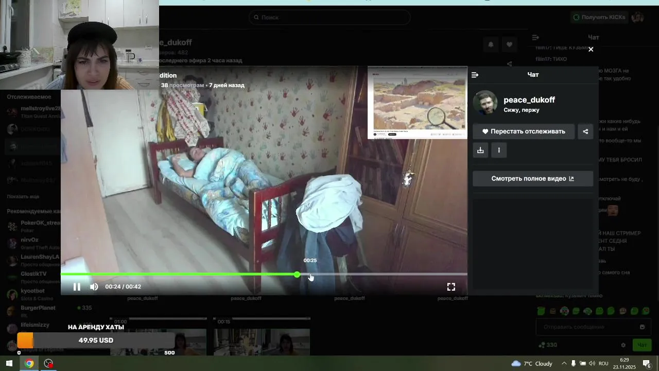Image resolution: width=659 pixels, height=371 pixels.
Task: Share the clip using share icon
Action: pos(585,131)
